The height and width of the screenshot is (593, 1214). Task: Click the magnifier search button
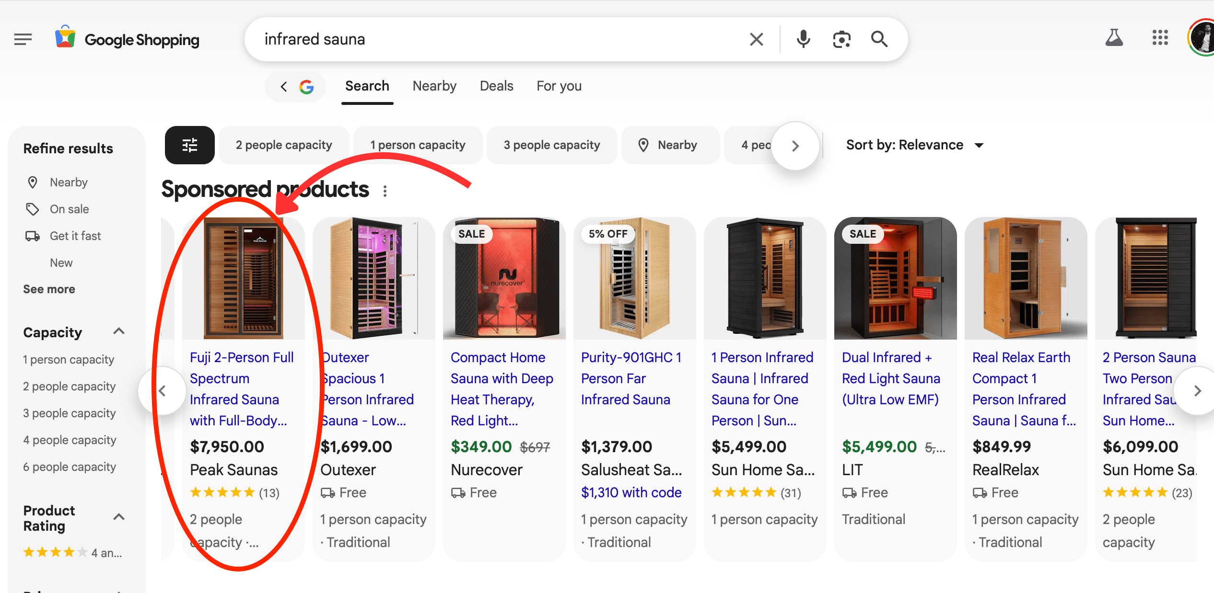point(879,39)
